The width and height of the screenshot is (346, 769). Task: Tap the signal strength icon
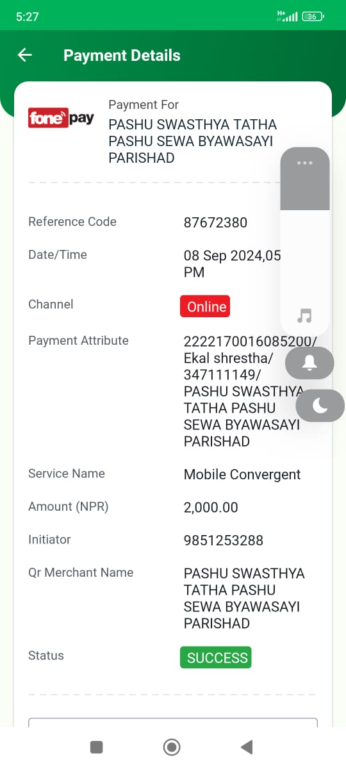[288, 17]
